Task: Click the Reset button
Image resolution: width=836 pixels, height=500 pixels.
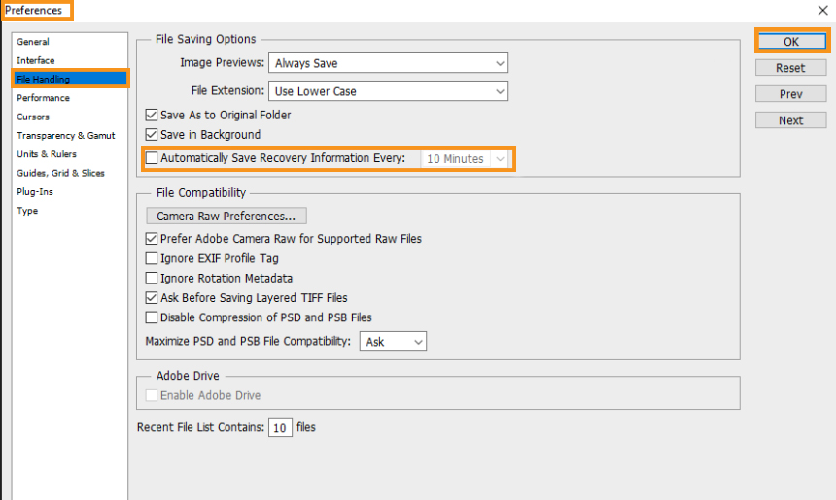Action: (790, 68)
